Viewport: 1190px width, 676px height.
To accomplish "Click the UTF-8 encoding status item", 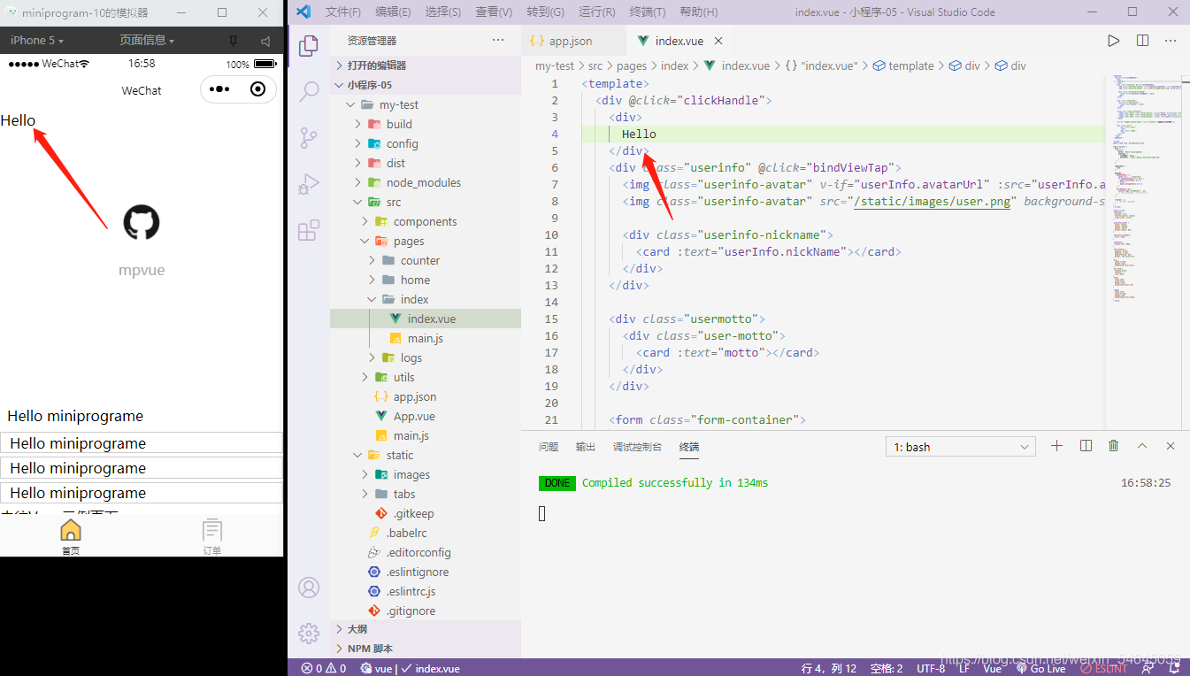I will (x=931, y=669).
